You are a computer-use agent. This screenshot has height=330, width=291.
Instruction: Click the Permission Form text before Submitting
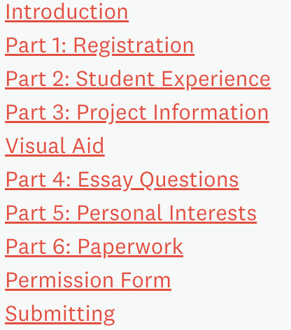coord(88,280)
